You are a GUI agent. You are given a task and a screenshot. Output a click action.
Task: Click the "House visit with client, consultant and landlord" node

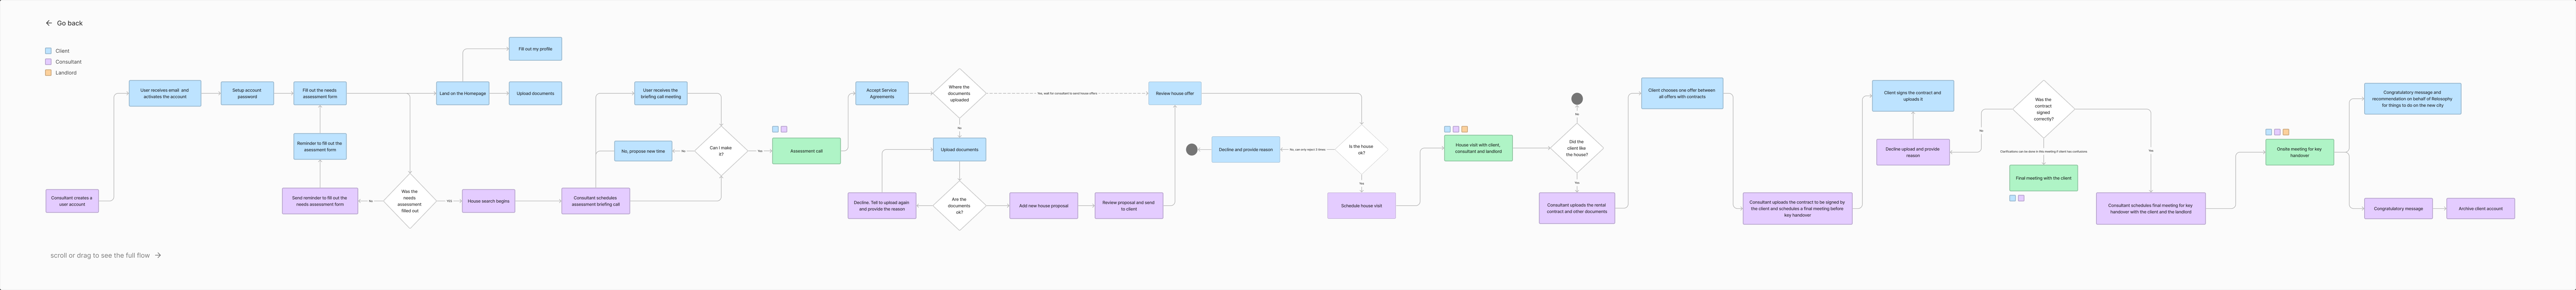click(x=1478, y=148)
